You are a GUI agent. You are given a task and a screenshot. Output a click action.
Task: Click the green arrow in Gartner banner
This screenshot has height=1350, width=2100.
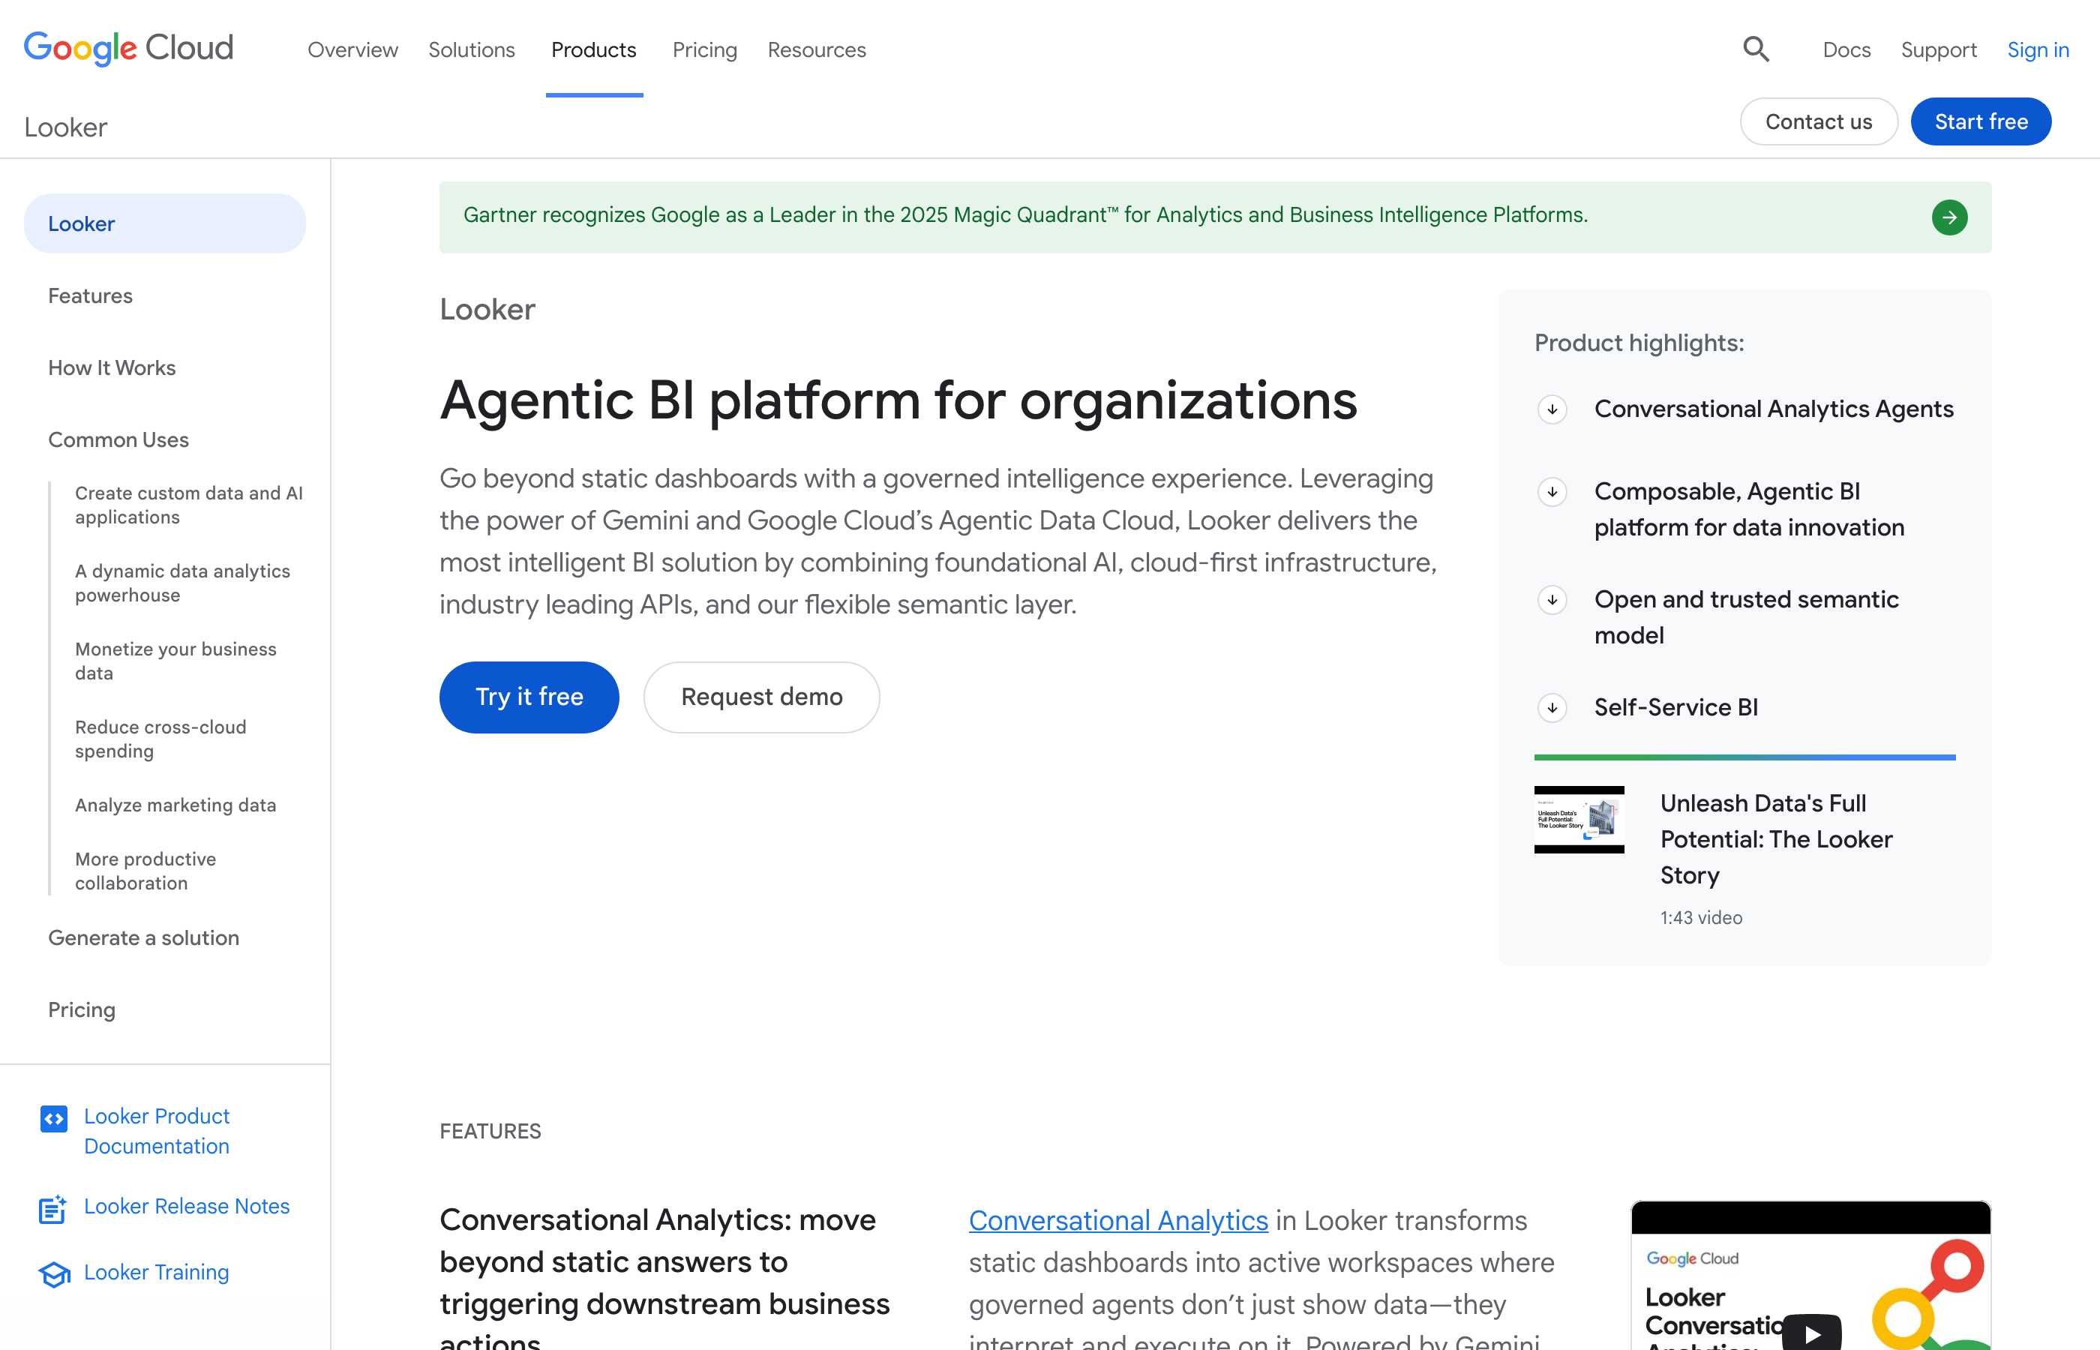pyautogui.click(x=1949, y=217)
